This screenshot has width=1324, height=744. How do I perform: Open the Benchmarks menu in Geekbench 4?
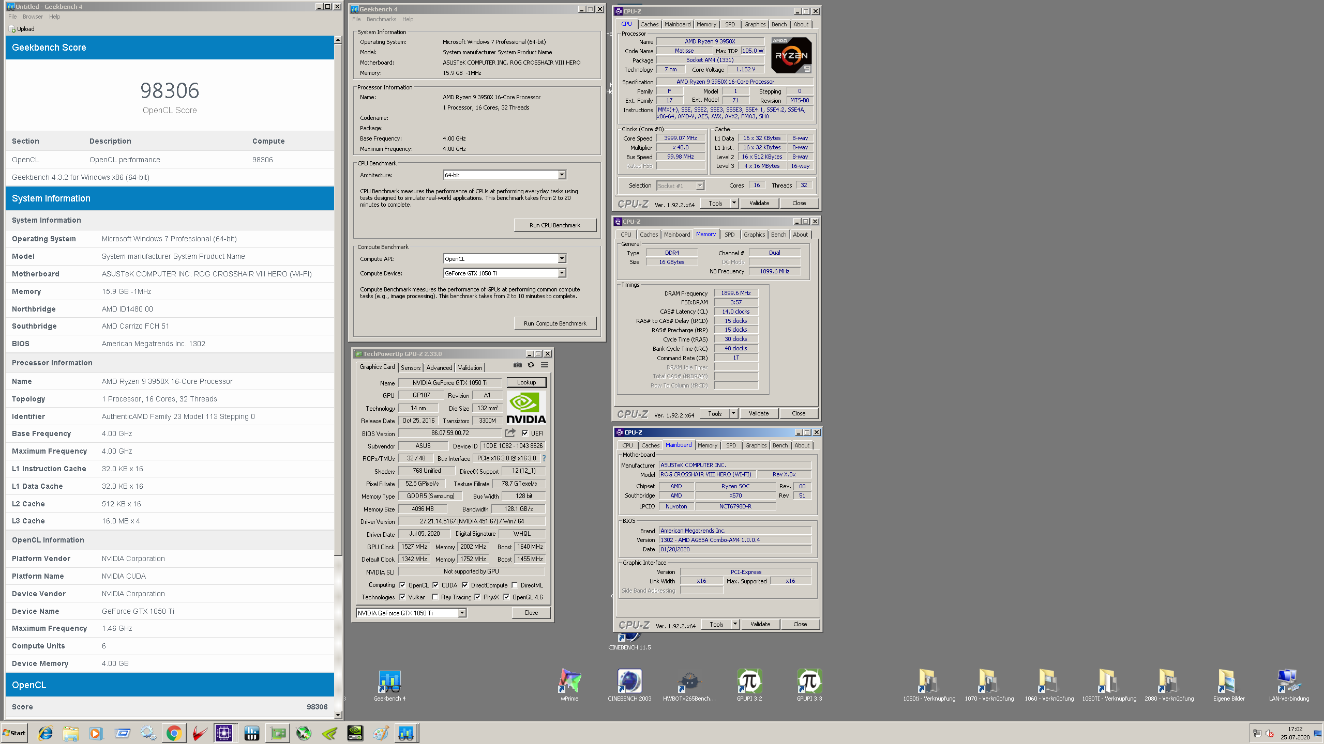click(x=381, y=19)
